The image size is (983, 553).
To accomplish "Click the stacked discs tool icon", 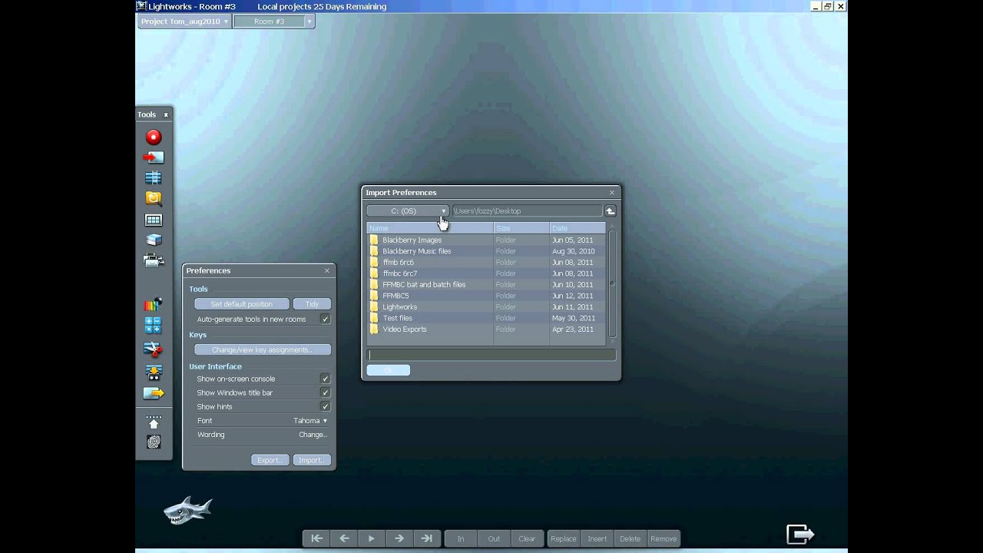I will click(x=154, y=240).
